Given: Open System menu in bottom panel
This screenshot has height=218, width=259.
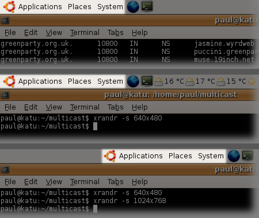Looking at the screenshot, I should point(211,156).
